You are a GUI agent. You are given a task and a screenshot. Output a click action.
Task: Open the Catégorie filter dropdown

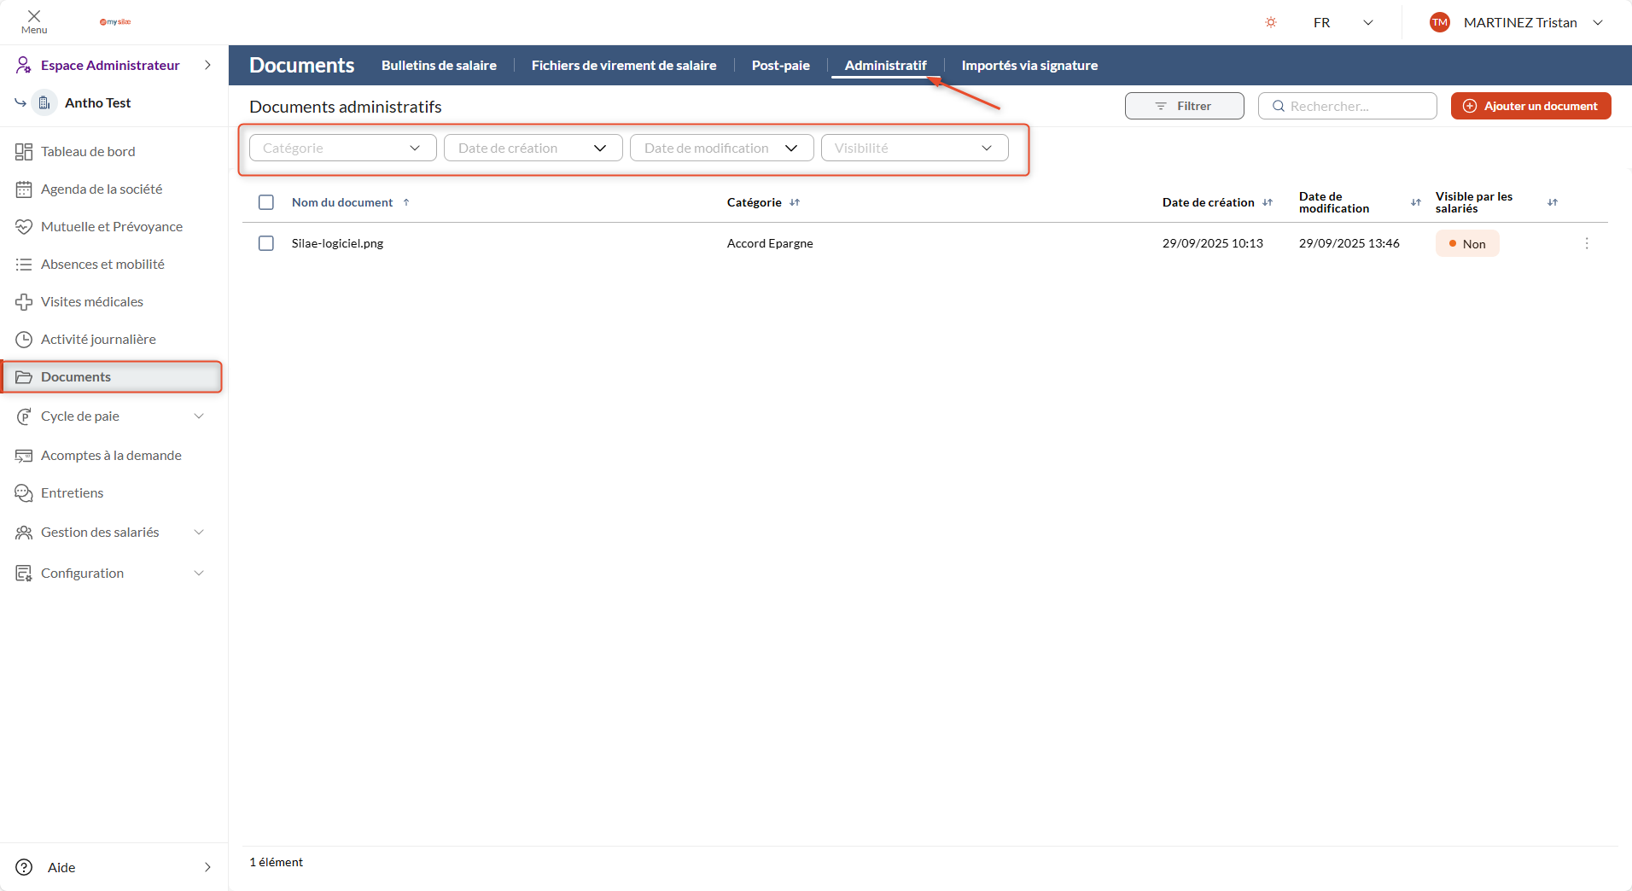tap(341, 147)
